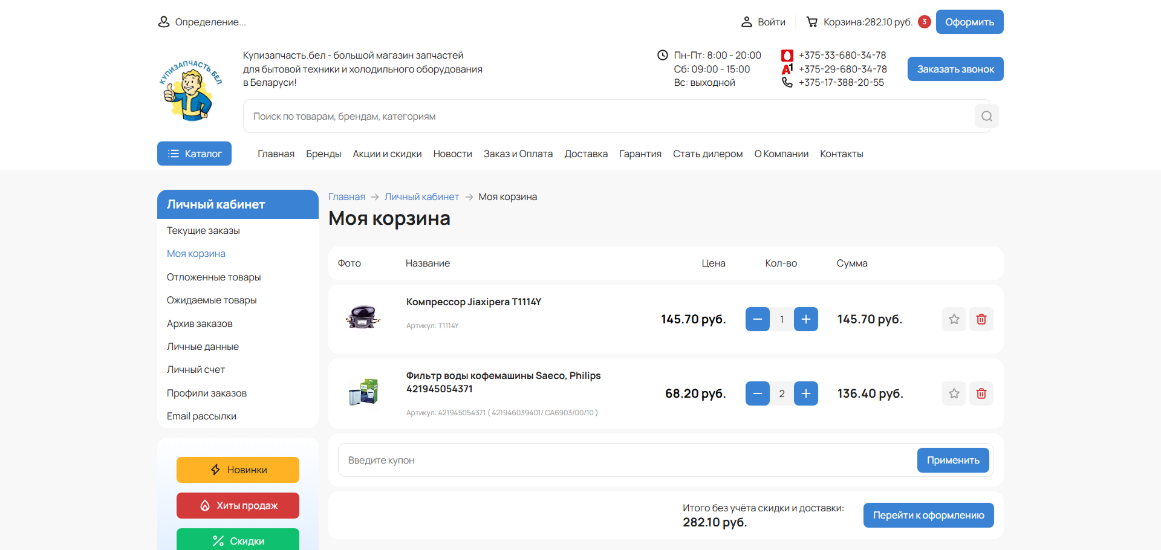Open Профили заказов in sidebar
The width and height of the screenshot is (1161, 550).
(x=207, y=393)
